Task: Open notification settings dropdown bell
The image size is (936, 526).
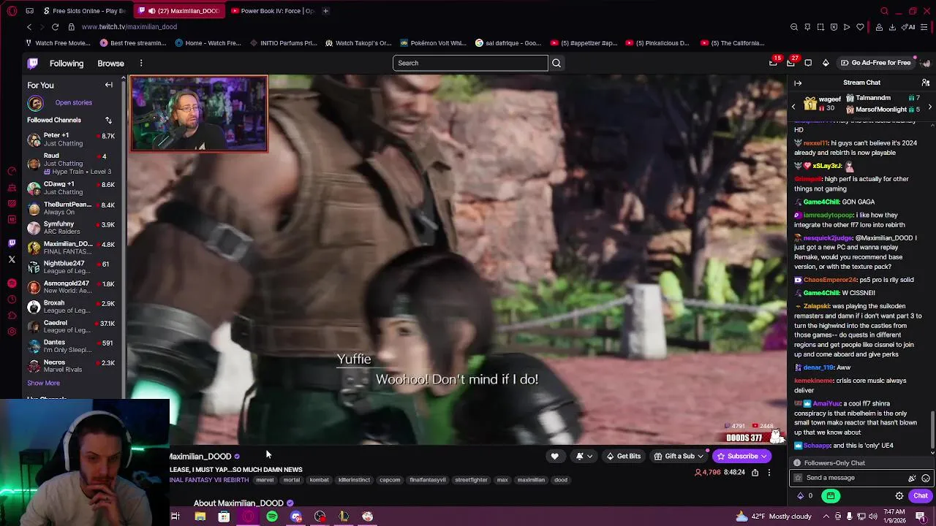Action: 584,456
